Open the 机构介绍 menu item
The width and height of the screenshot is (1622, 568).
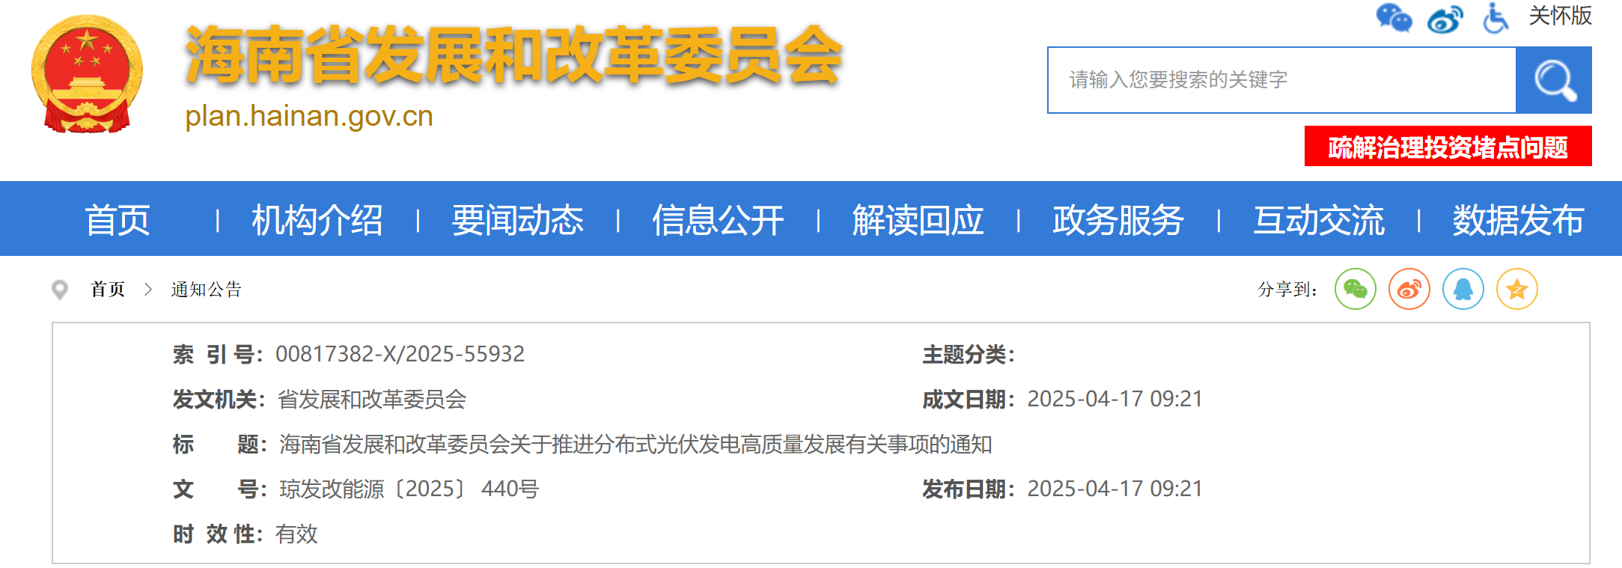[x=317, y=220]
